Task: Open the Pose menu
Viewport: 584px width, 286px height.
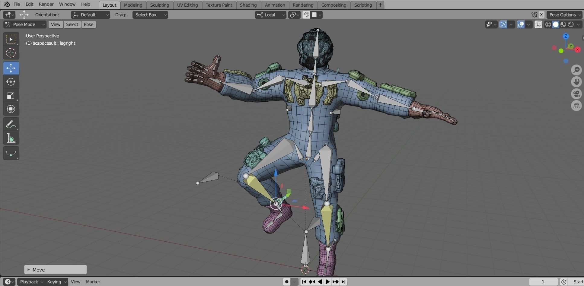Action: [88, 24]
